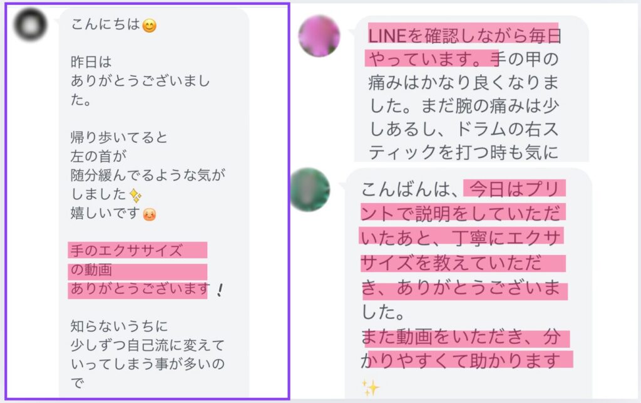Click the pink flower avatar
The width and height of the screenshot is (641, 403).
319,36
